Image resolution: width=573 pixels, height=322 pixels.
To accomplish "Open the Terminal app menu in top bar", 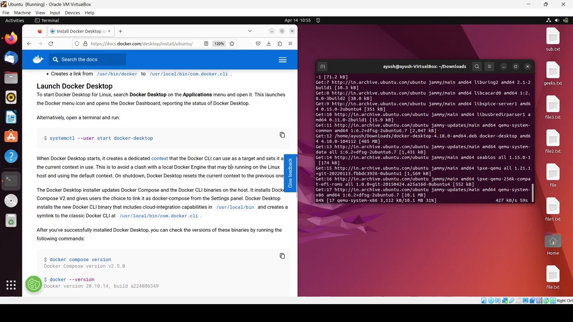I will point(47,20).
